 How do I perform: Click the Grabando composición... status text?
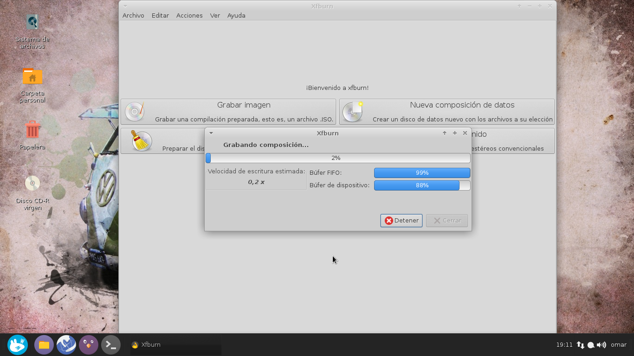coord(266,145)
